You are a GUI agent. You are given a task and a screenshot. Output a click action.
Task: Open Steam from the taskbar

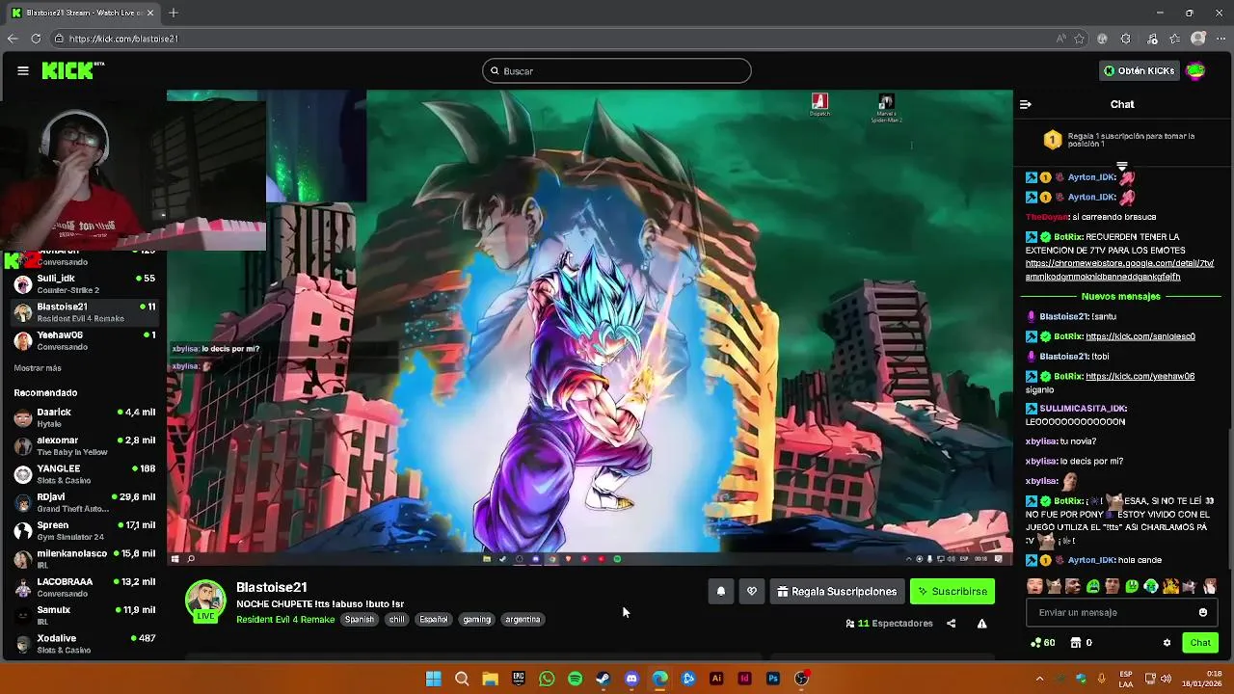pos(603,679)
